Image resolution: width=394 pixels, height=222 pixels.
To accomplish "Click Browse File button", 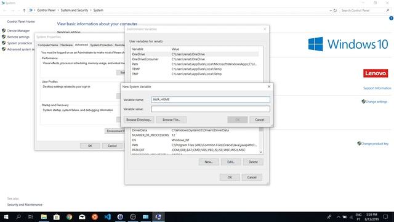I will [171, 120].
